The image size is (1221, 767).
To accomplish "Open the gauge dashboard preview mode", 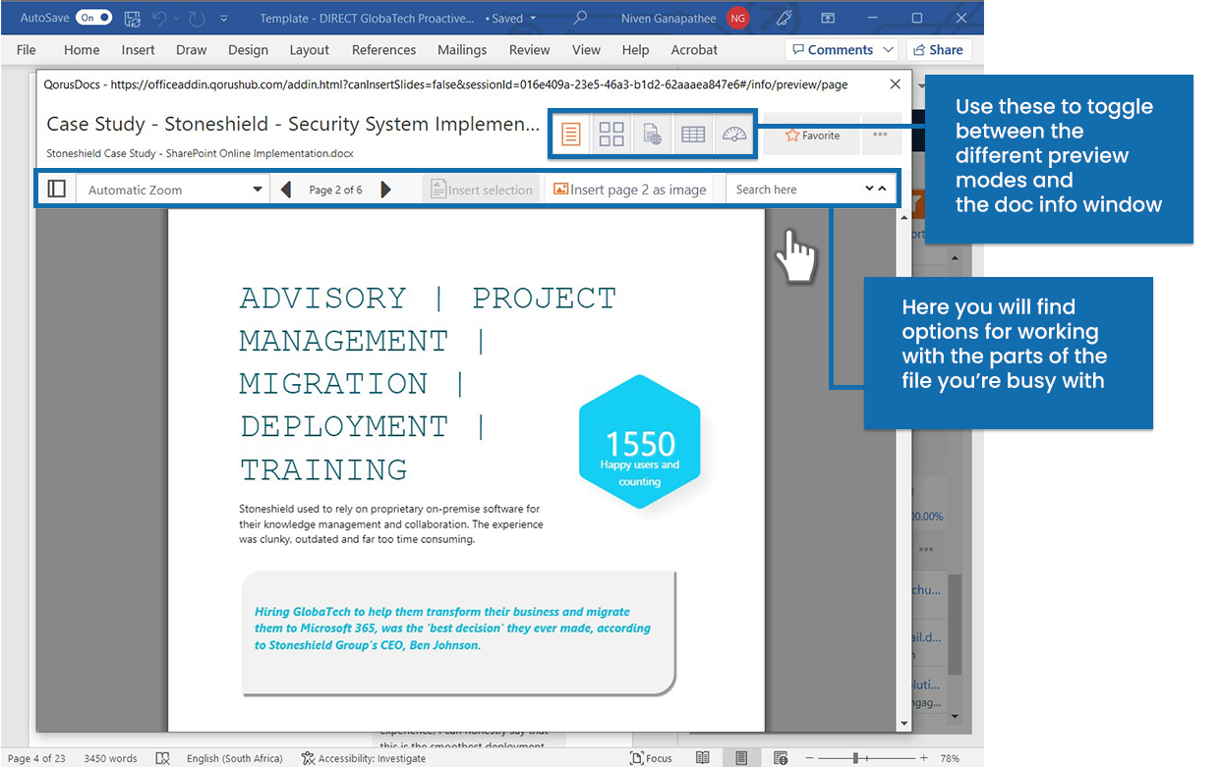I will point(734,134).
